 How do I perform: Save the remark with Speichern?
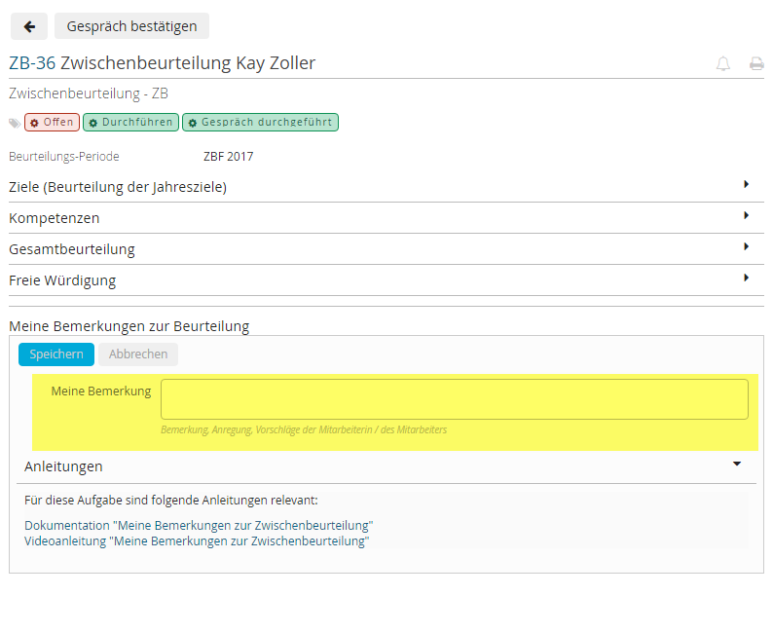click(x=56, y=354)
